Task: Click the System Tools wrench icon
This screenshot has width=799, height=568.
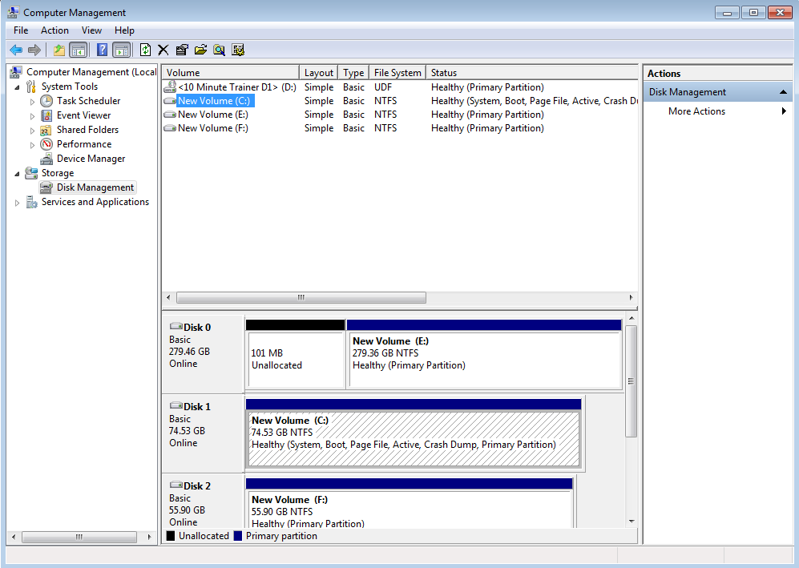Action: click(x=31, y=86)
